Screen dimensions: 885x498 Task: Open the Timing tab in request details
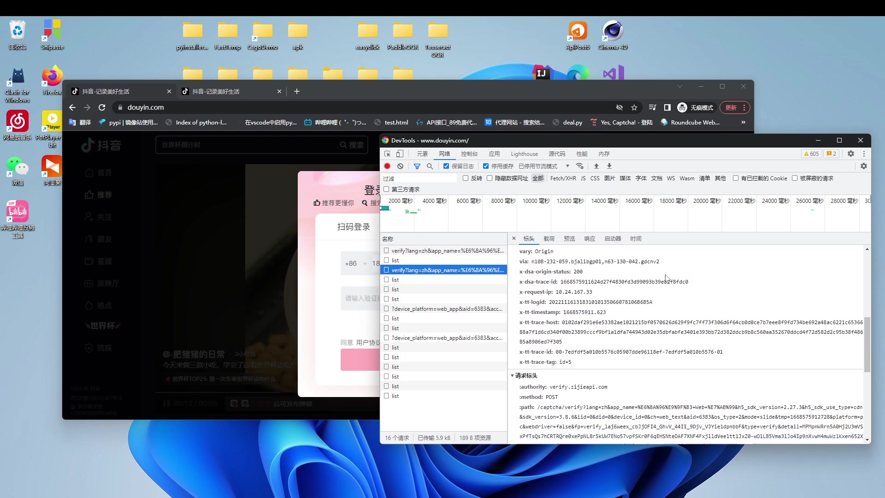tap(636, 239)
